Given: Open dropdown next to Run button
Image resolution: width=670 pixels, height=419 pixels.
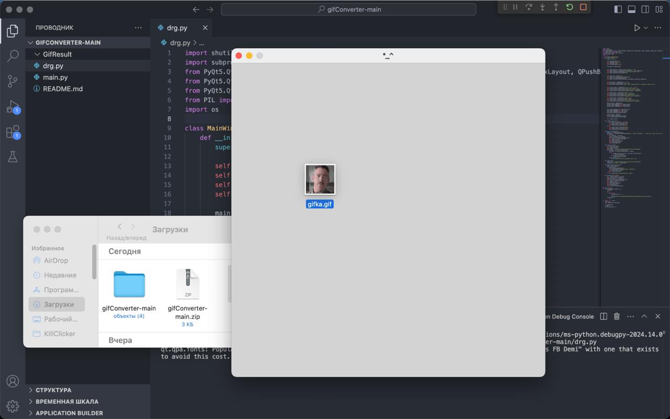Looking at the screenshot, I should coord(646,28).
